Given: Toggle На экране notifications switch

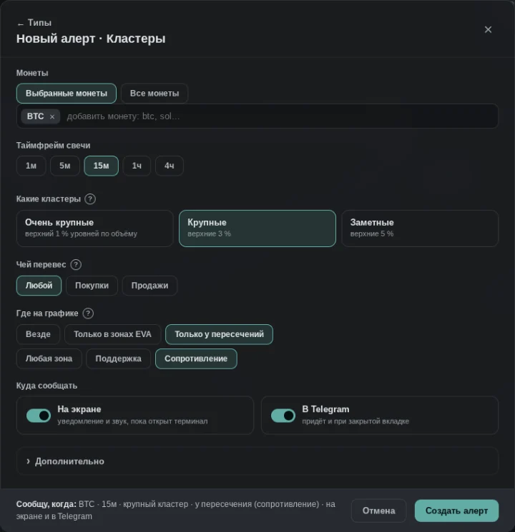Looking at the screenshot, I should coord(39,416).
